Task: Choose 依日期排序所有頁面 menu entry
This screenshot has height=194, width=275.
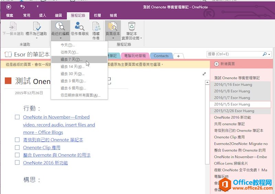Action: (x=79, y=95)
